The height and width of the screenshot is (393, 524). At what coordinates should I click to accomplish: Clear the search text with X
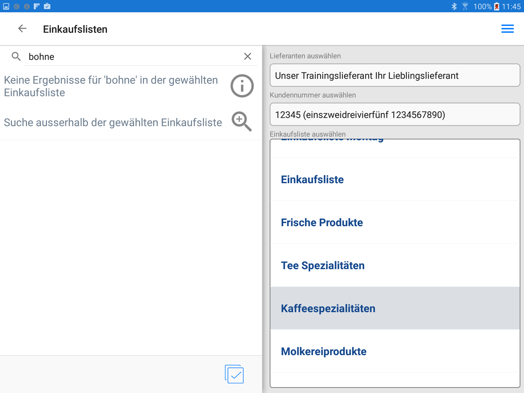[x=247, y=56]
